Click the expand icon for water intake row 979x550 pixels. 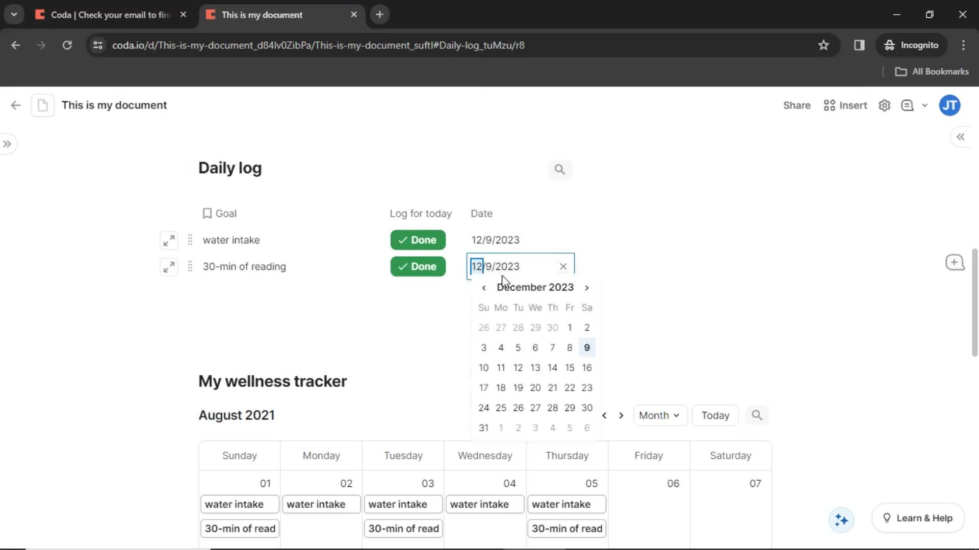[168, 240]
